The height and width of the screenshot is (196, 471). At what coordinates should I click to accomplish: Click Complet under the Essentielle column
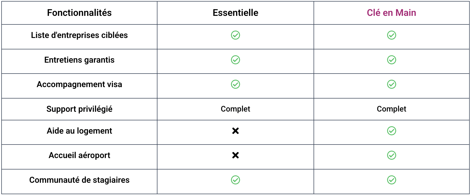coord(235,109)
